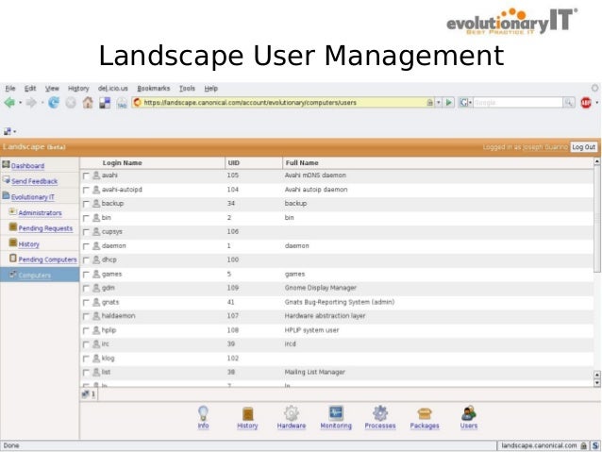Tick the klog user checkbox
The width and height of the screenshot is (602, 452).
coord(86,359)
